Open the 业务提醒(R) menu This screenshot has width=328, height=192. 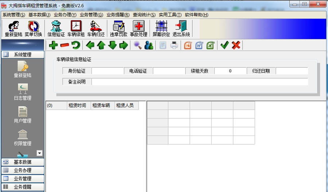tap(118, 15)
